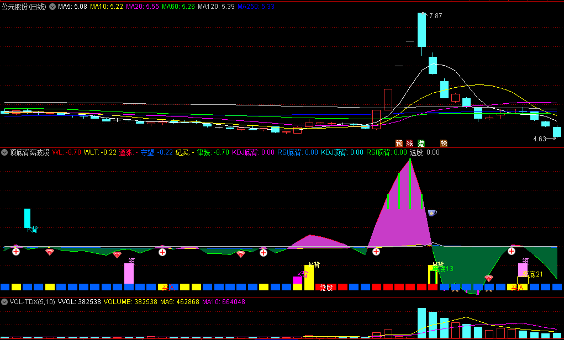Click the 7.87 high price label
The height and width of the screenshot is (340, 564).
(x=436, y=16)
